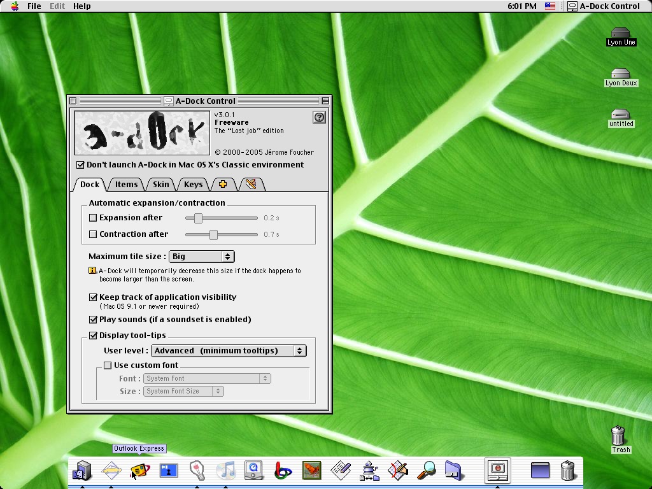Toggle Keep track of application visibility
The image size is (652, 489).
[93, 297]
